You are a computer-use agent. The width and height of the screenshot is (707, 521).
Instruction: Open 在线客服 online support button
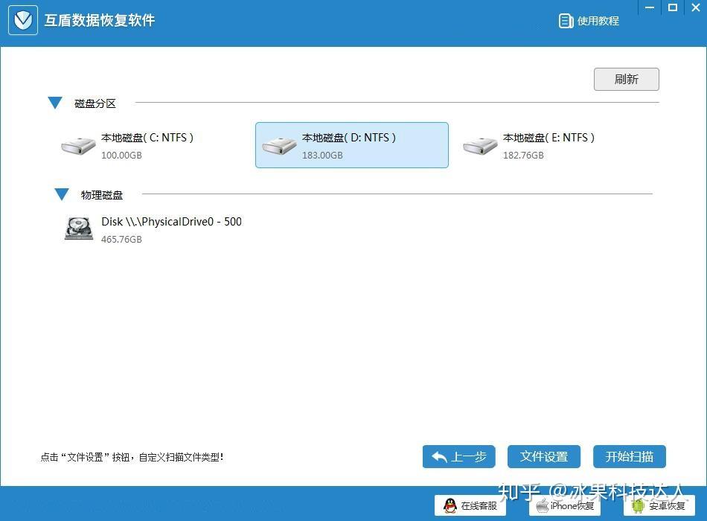click(470, 505)
